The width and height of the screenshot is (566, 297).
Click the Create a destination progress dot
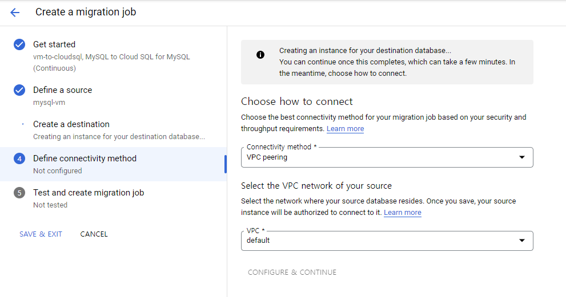23,124
